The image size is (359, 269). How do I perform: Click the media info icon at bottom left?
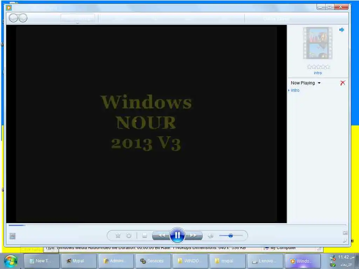(x=12, y=236)
